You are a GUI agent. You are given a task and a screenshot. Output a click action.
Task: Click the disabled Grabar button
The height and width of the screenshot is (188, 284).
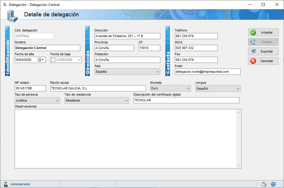[x=263, y=42]
